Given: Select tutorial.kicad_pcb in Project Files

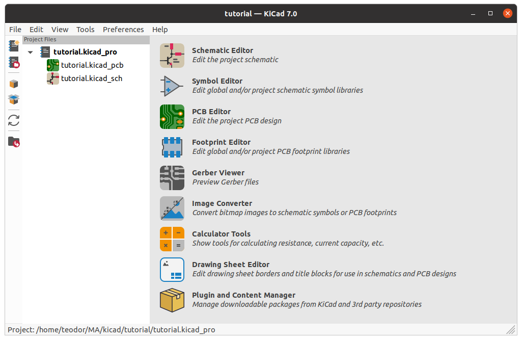Looking at the screenshot, I should 92,65.
